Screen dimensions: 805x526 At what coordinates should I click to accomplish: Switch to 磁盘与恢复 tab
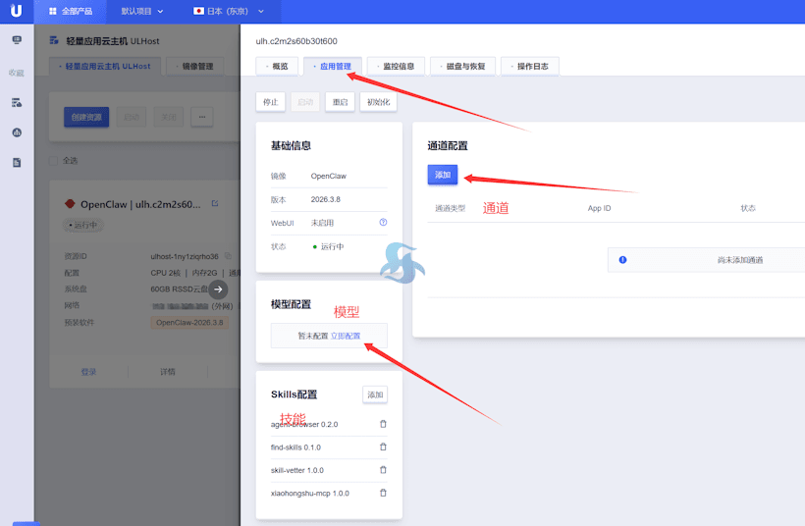click(462, 66)
